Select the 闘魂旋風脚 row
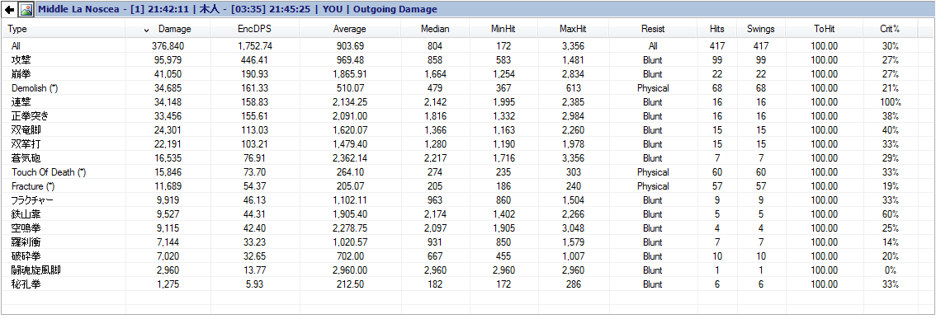Image resolution: width=936 pixels, height=319 pixels. 468,270
